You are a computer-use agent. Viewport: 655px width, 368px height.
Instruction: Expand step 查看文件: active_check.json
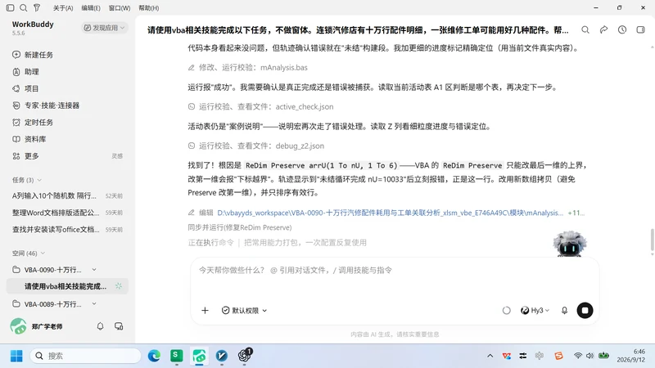pyautogui.click(x=260, y=106)
